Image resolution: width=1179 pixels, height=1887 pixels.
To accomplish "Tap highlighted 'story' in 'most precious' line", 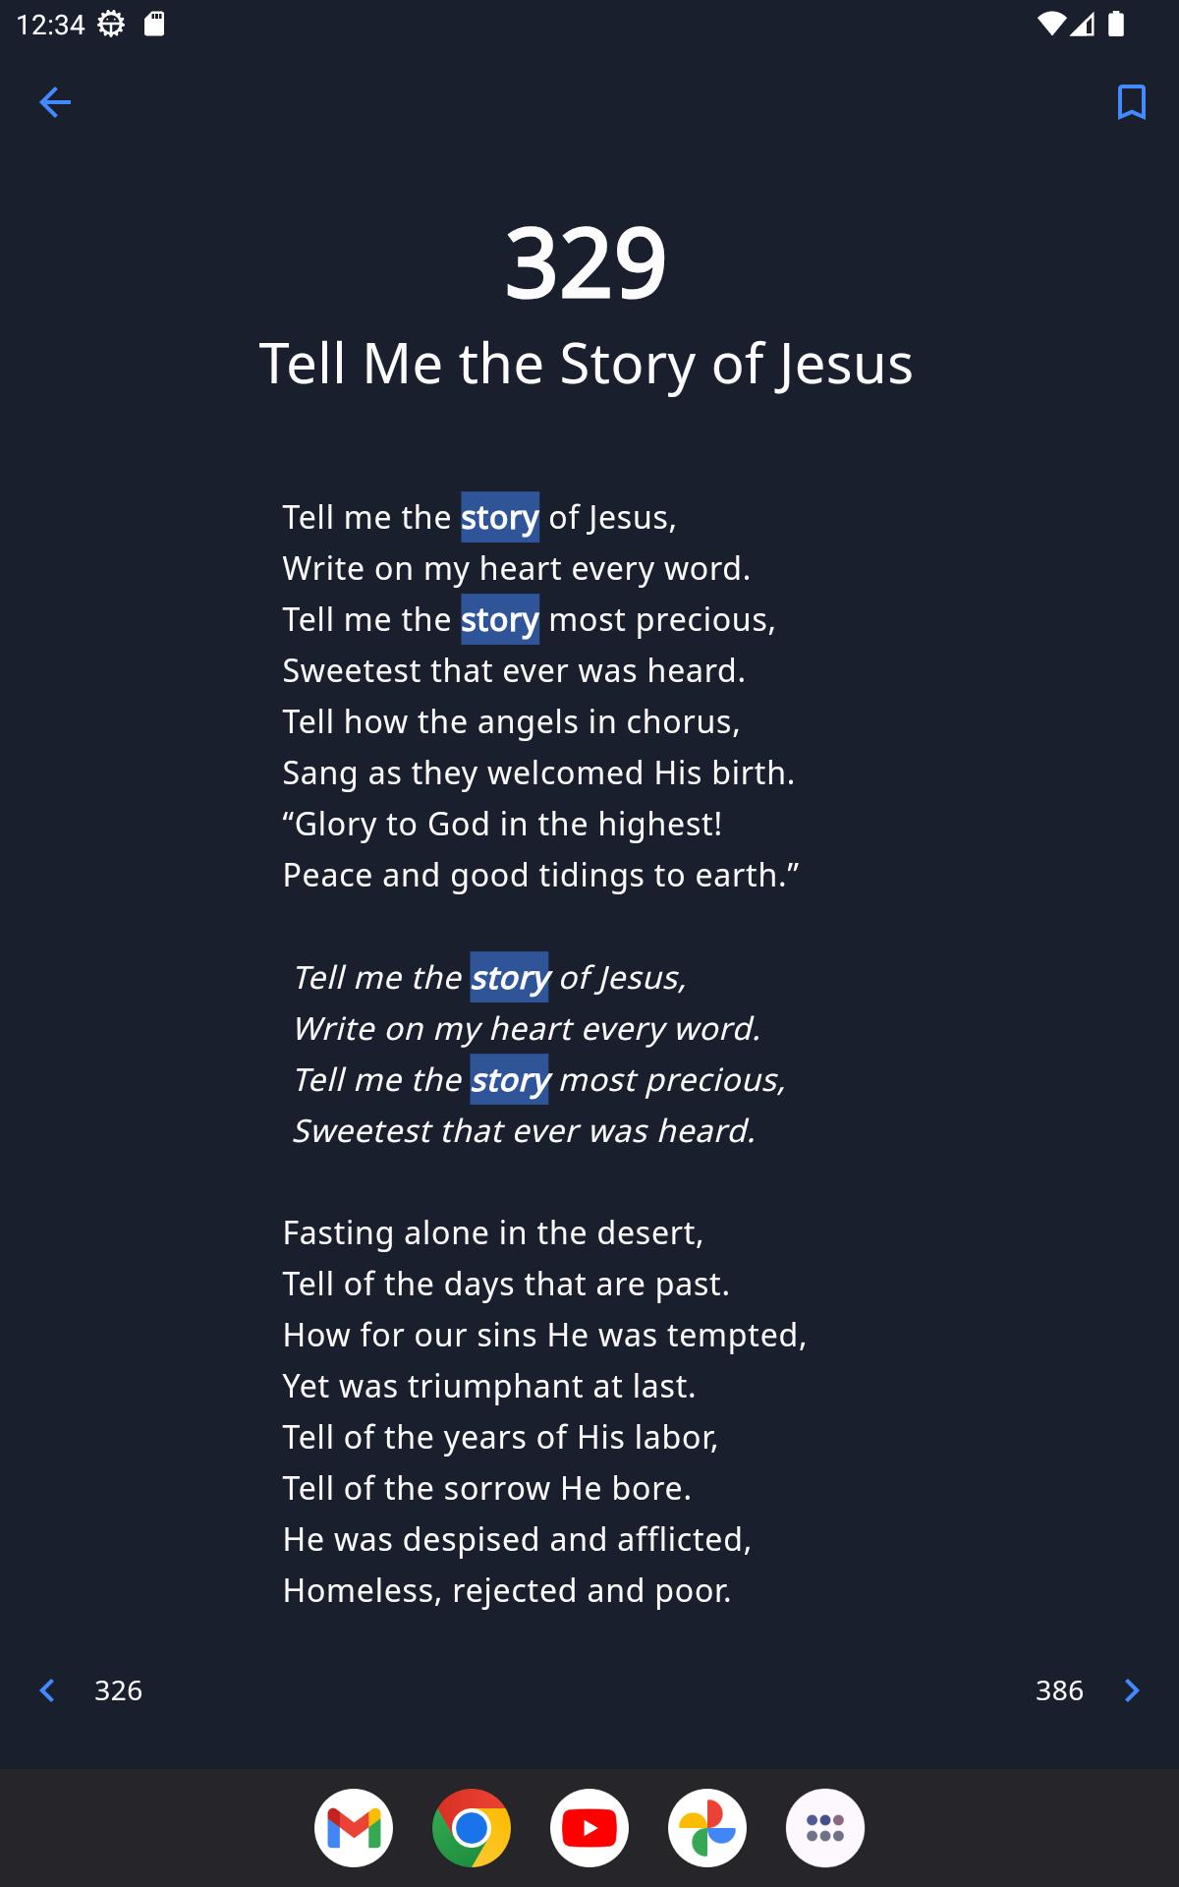I will (x=500, y=619).
